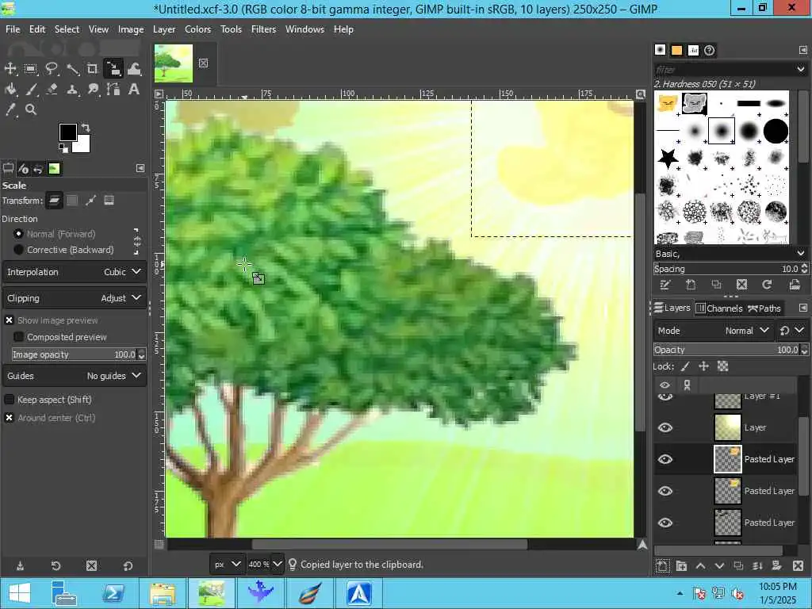Open the Basic brush tag dropdown
The height and width of the screenshot is (609, 812).
pos(730,254)
